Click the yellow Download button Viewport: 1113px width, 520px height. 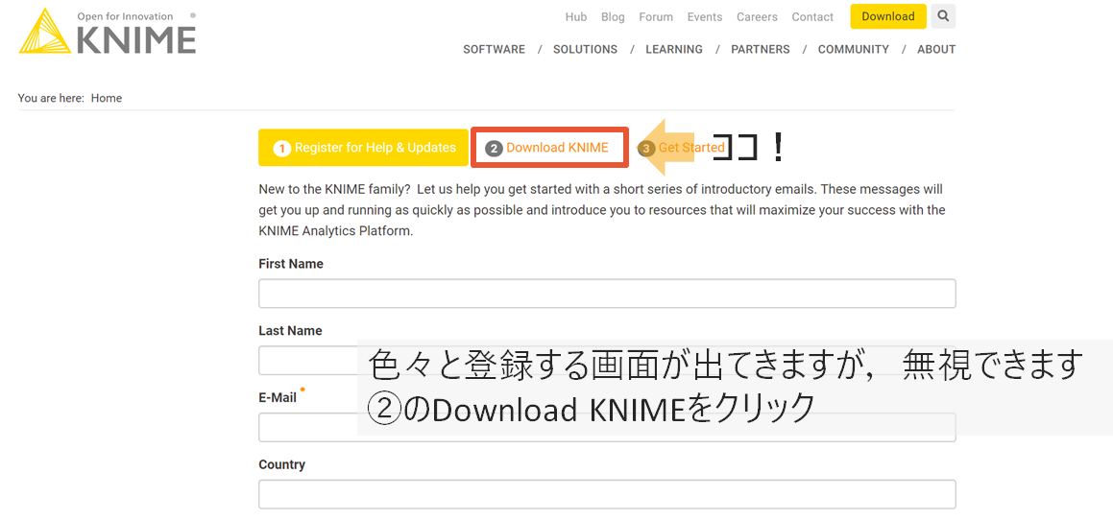(888, 16)
